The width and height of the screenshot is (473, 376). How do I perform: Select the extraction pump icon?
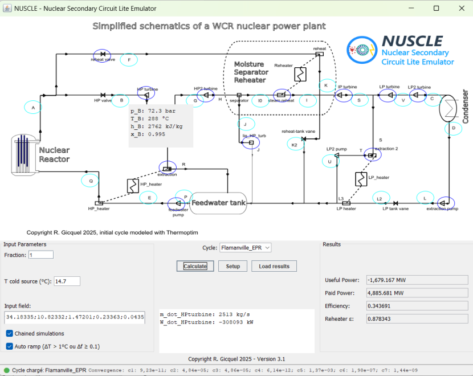[x=446, y=203]
